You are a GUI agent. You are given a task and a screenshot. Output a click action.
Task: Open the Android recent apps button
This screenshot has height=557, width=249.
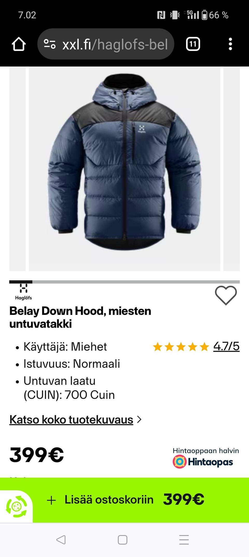pyautogui.click(x=184, y=540)
